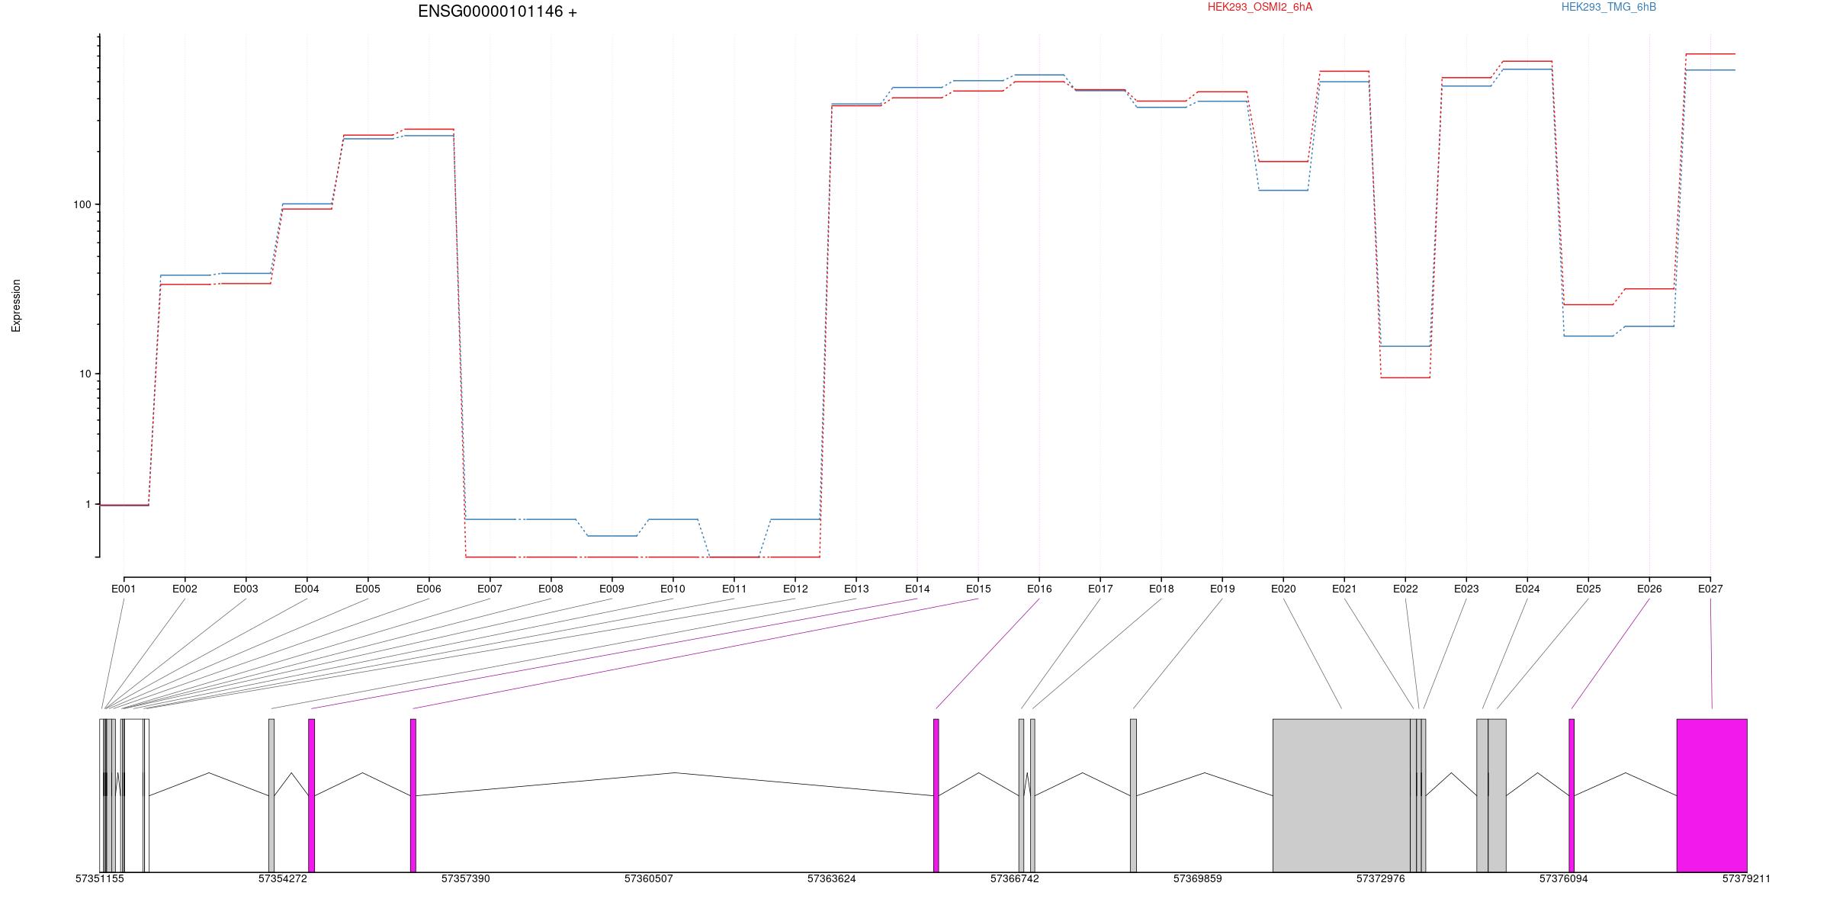1830x915 pixels.
Task: Click genomic coordinate 57354272
Action: 283,879
